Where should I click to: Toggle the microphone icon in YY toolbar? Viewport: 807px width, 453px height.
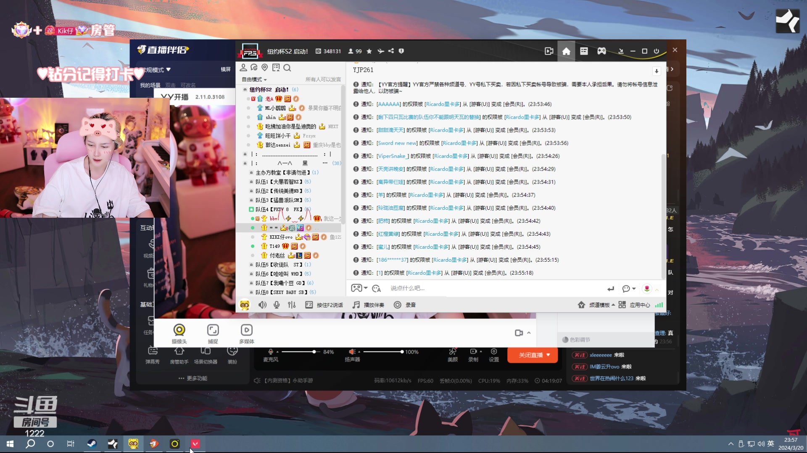pos(277,305)
